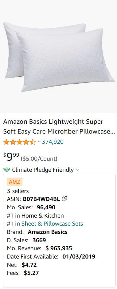Screen dimensions: 117x289
Task: Open the 374,920 reviews link
Action: [53, 142]
